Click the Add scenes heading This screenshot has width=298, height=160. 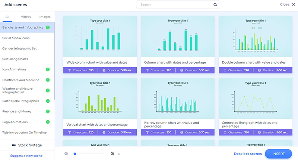(x=16, y=4)
